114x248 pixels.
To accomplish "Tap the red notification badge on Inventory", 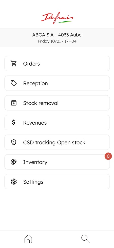I will [108, 156].
